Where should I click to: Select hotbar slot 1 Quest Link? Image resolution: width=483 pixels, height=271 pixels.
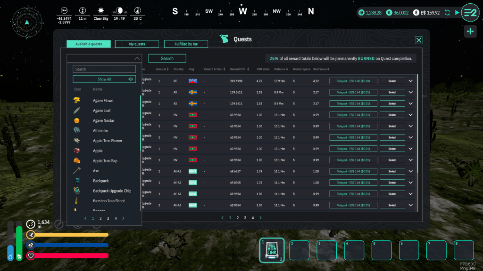[272, 250]
